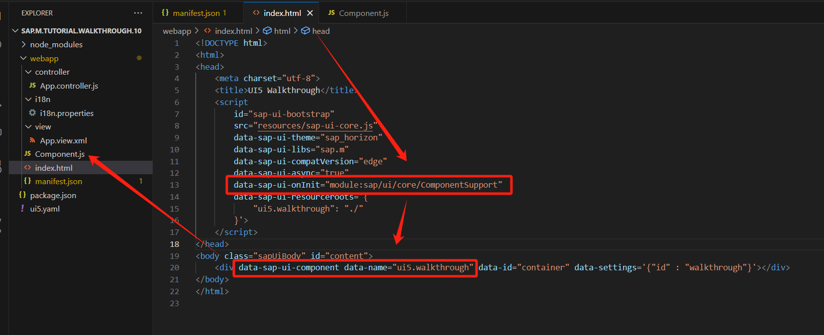Select the html breadcrumb segment
The width and height of the screenshot is (824, 335).
[x=282, y=31]
